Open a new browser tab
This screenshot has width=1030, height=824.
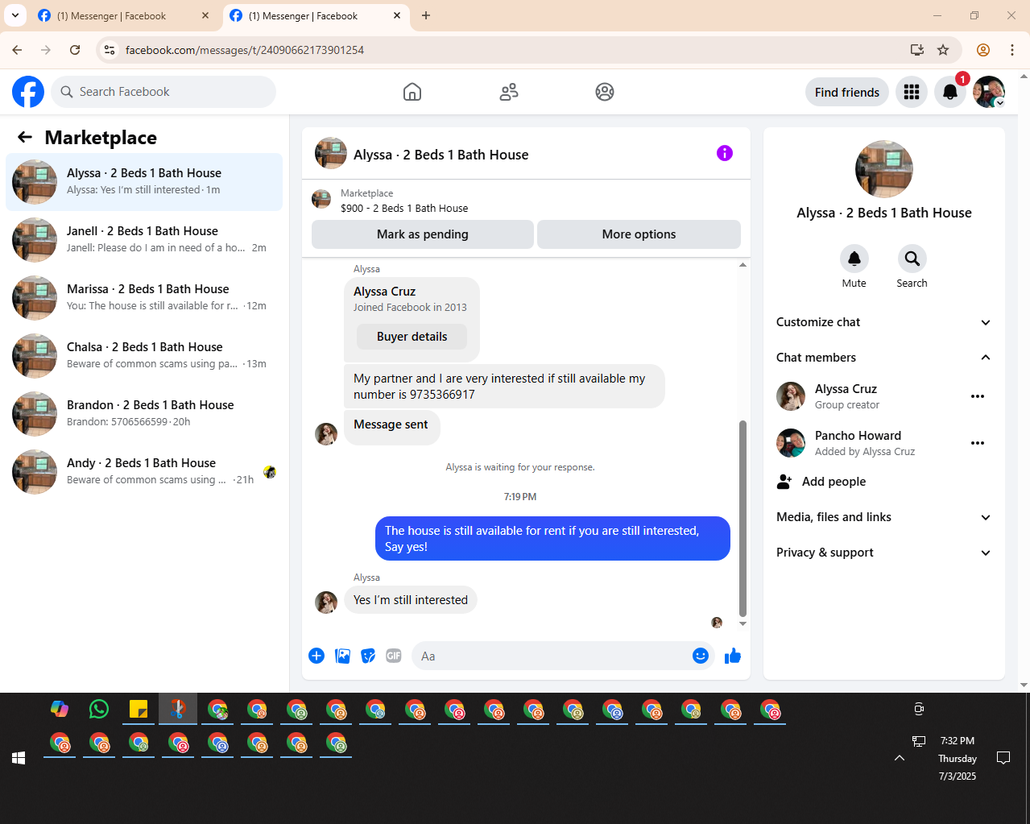426,15
